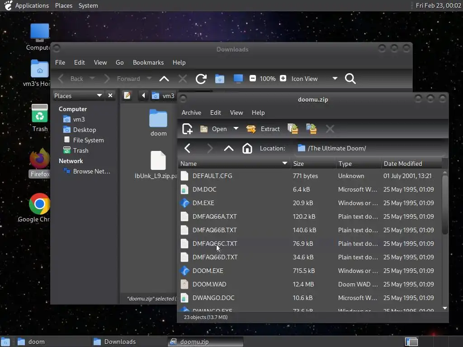Go forward in the archive manager
This screenshot has width=463, height=347.
(x=209, y=148)
